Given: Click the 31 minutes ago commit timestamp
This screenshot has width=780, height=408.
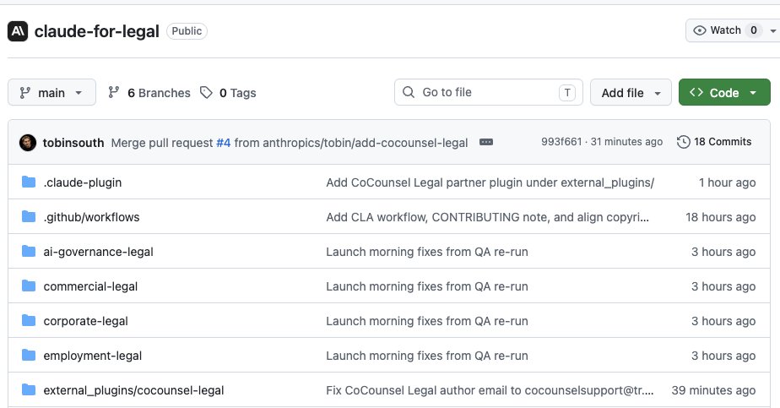Looking at the screenshot, I should (x=626, y=142).
